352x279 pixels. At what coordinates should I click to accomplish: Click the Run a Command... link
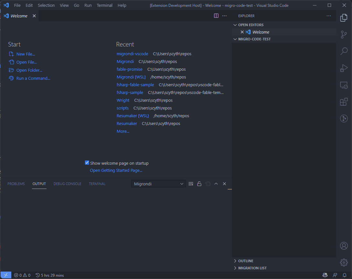pyautogui.click(x=33, y=78)
